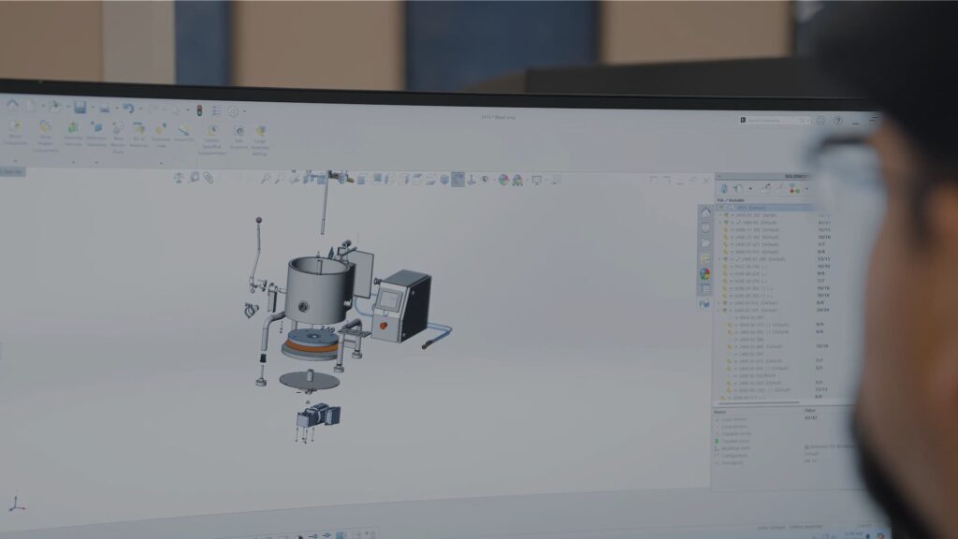Click the Save disk icon in top toolbar

(80, 108)
